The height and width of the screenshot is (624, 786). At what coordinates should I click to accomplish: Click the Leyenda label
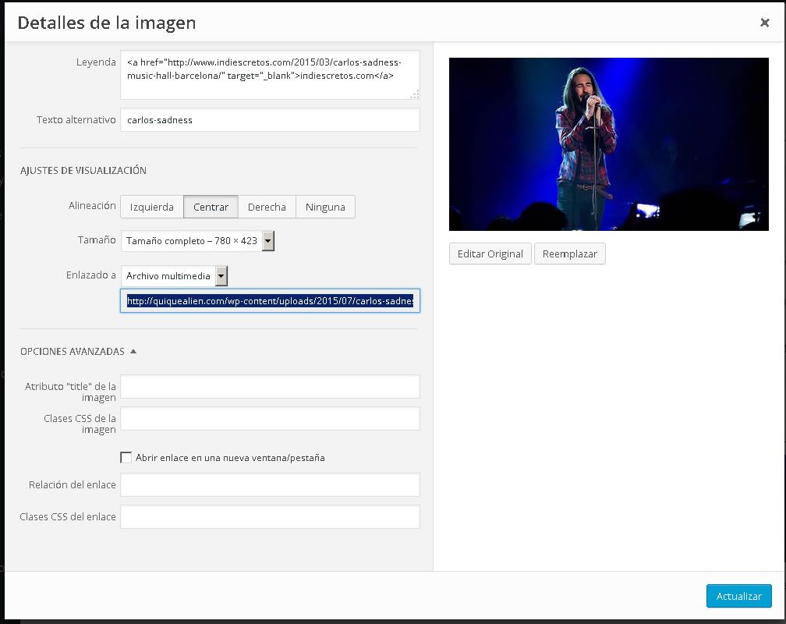click(96, 62)
